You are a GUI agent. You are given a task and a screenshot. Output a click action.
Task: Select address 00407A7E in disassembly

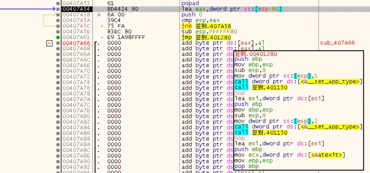point(76,110)
